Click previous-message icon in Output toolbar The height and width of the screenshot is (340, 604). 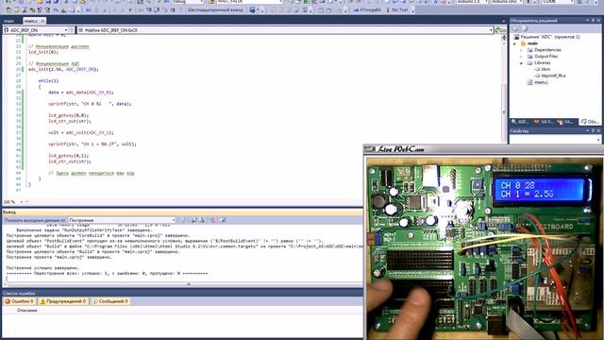193,220
